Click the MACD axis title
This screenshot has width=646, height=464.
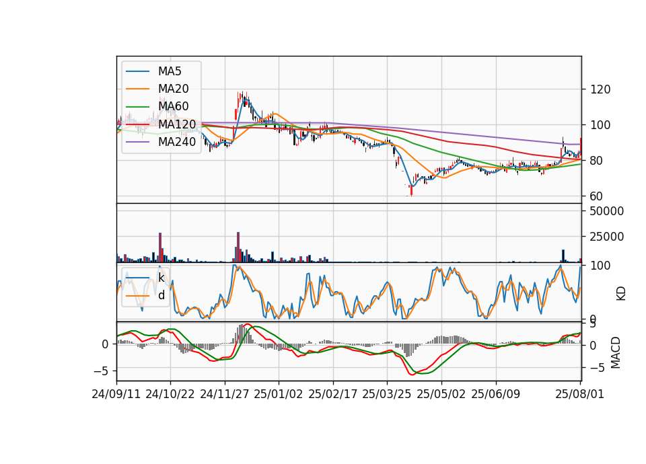[x=616, y=352]
